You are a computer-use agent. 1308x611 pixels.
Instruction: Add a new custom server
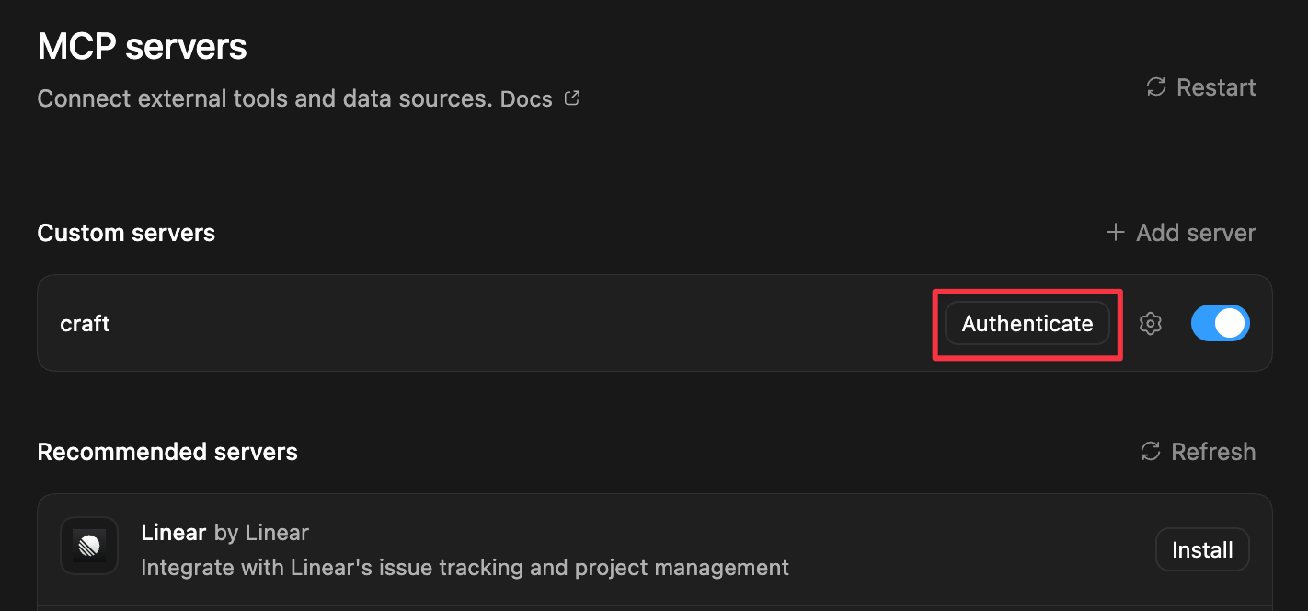(1180, 232)
